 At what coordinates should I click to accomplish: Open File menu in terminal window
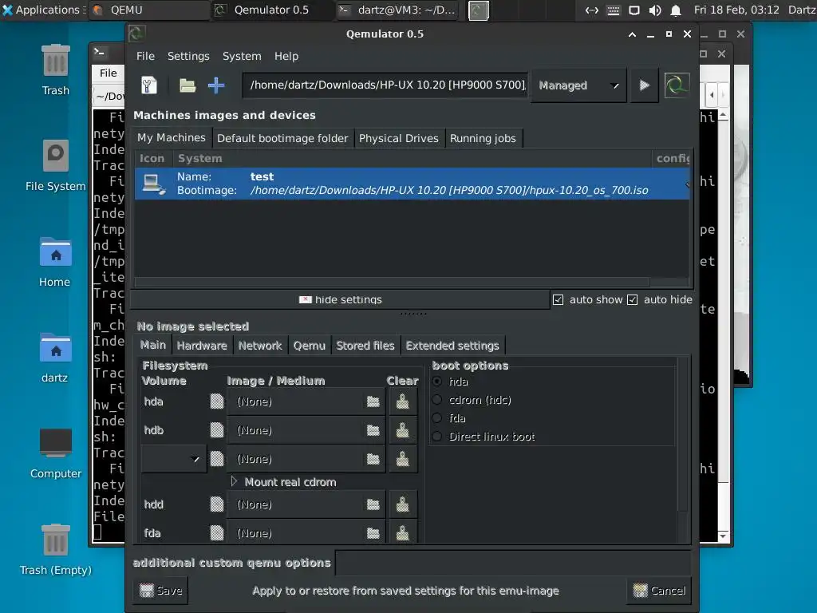(x=108, y=73)
